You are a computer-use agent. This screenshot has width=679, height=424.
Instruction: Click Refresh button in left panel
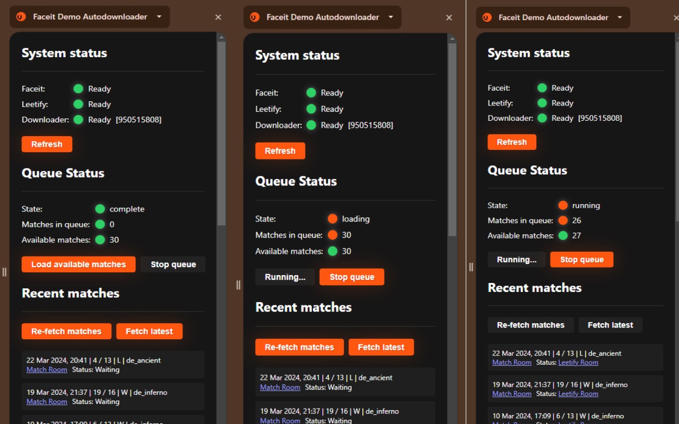(x=47, y=144)
